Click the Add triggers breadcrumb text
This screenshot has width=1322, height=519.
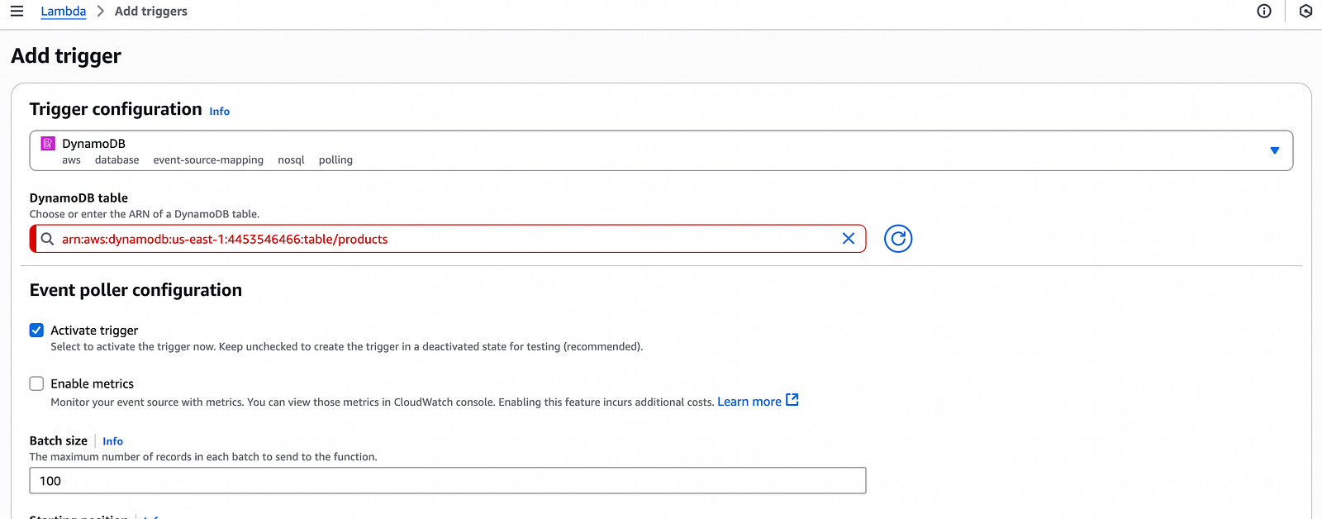click(x=151, y=12)
